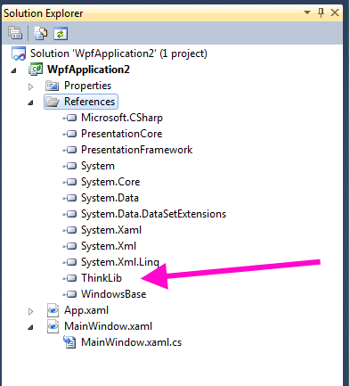Click the MainWindow.xaml.cs file icon

[69, 342]
